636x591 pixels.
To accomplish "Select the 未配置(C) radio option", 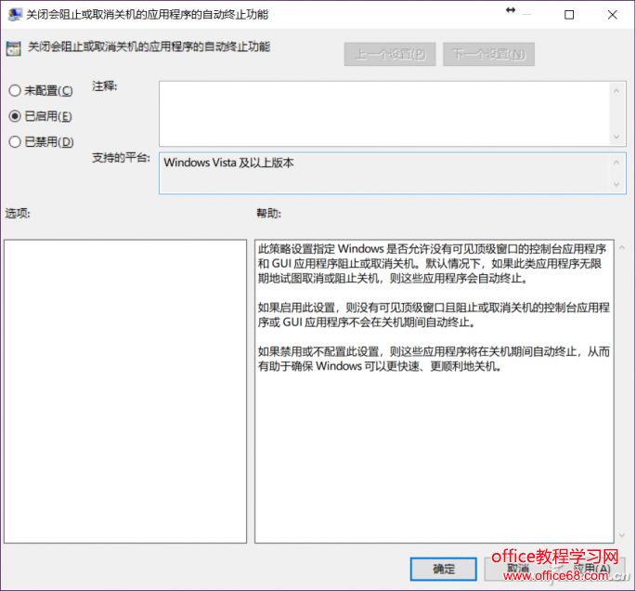I will pos(41,90).
